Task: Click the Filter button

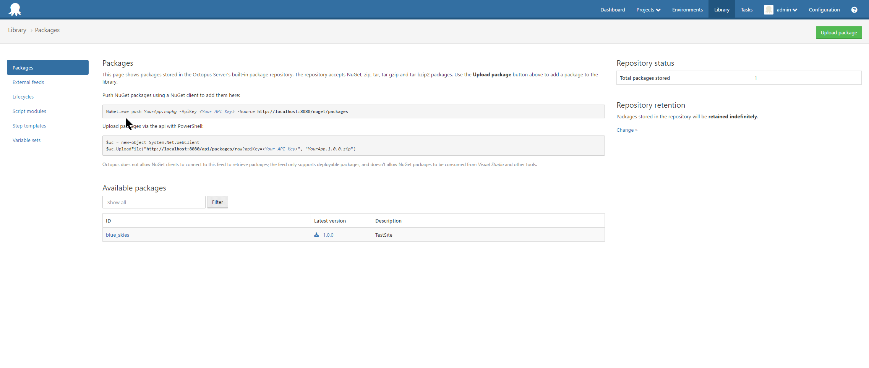Action: 217,202
